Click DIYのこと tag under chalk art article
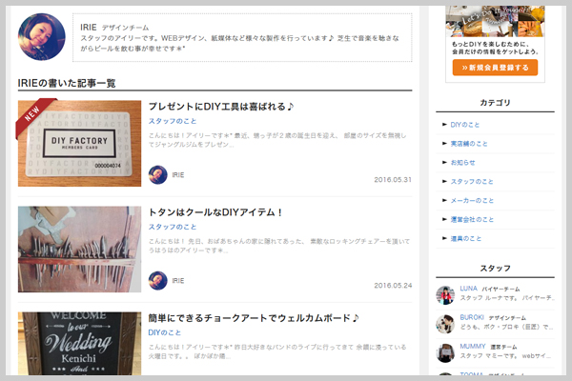Viewport: 572px width, 381px height. pyautogui.click(x=165, y=332)
